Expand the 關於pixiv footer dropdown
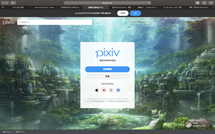 point(8,132)
